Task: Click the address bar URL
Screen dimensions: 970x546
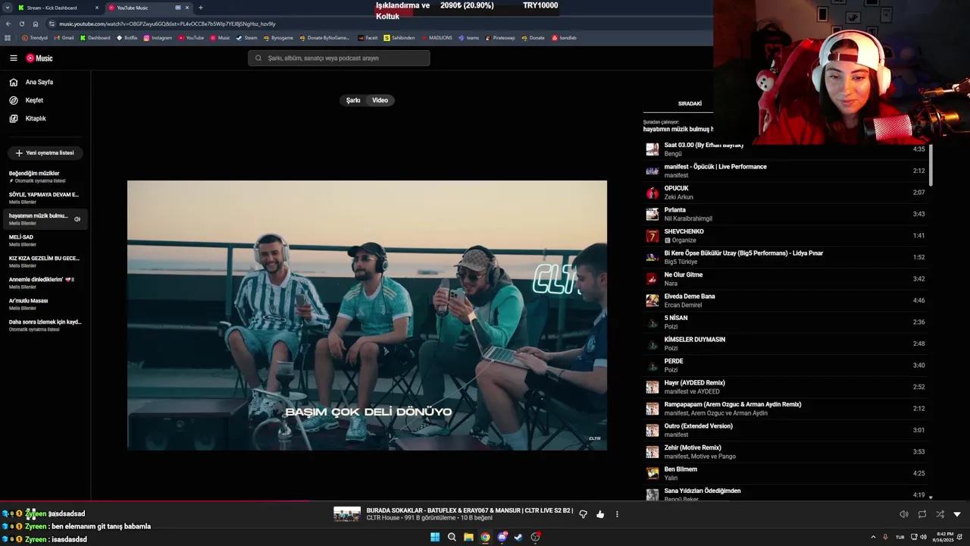Action: click(167, 24)
